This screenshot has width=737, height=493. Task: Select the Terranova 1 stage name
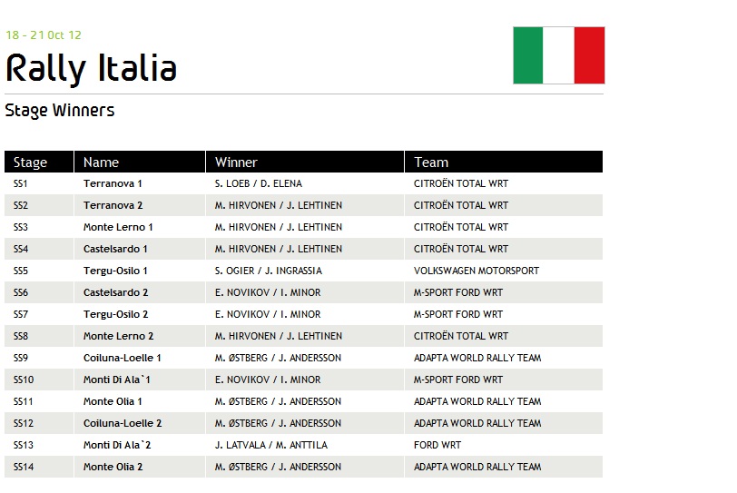point(113,183)
